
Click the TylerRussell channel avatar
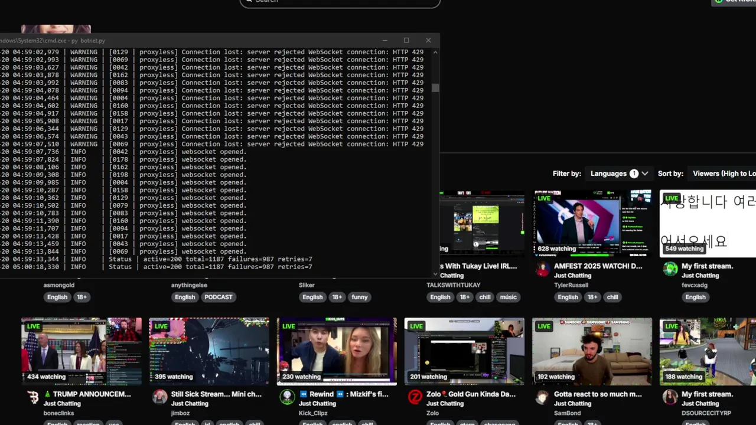pos(542,269)
